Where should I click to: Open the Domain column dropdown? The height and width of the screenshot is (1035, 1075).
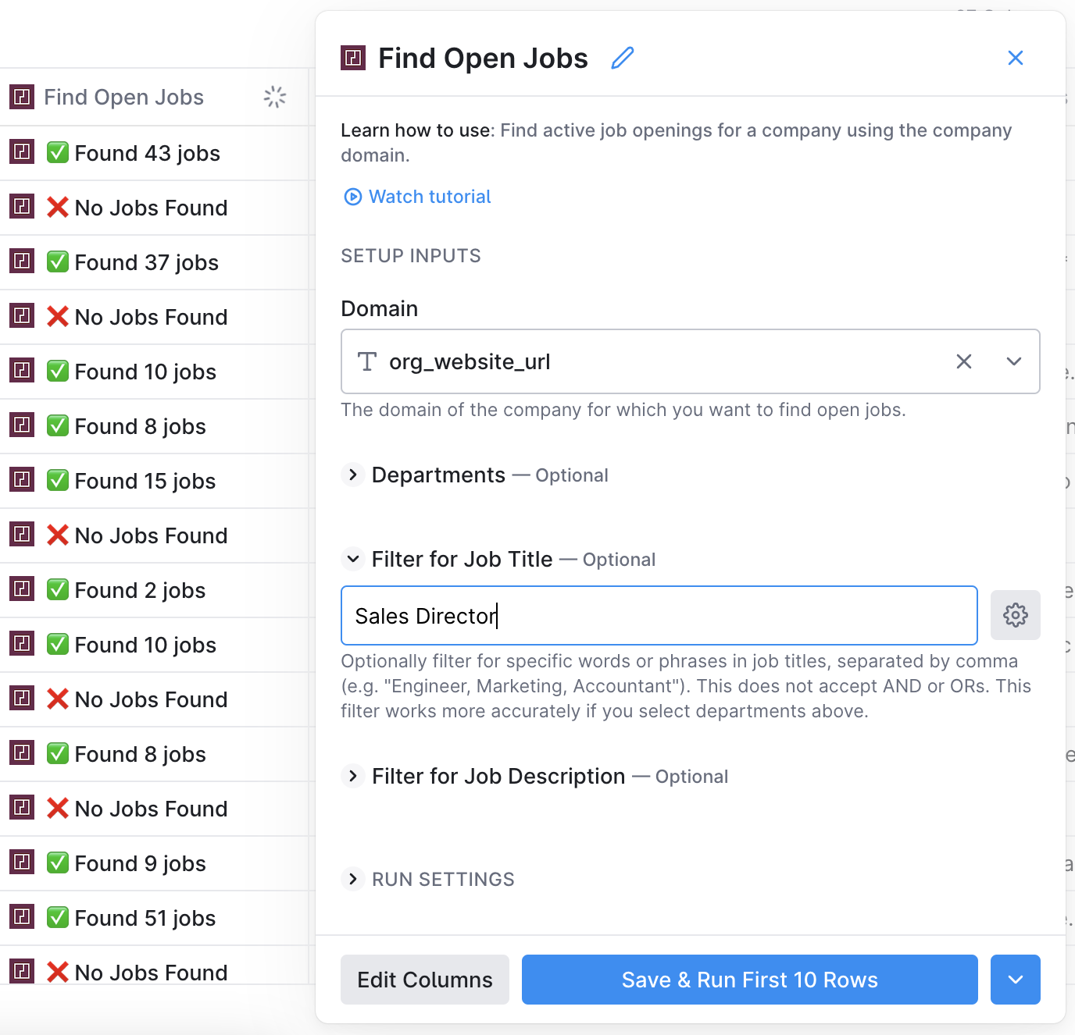click(x=1014, y=361)
